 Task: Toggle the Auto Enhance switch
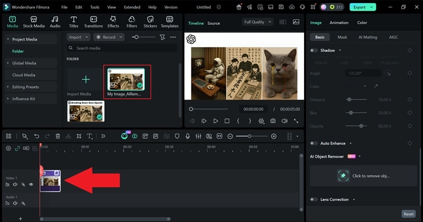point(314,143)
